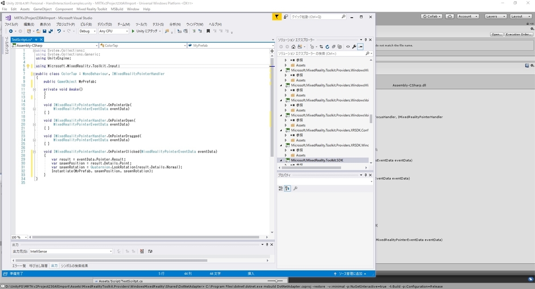Viewport: 535px width, 289px height.
Task: Open the MyPrefab member dropdown
Action: [230, 45]
